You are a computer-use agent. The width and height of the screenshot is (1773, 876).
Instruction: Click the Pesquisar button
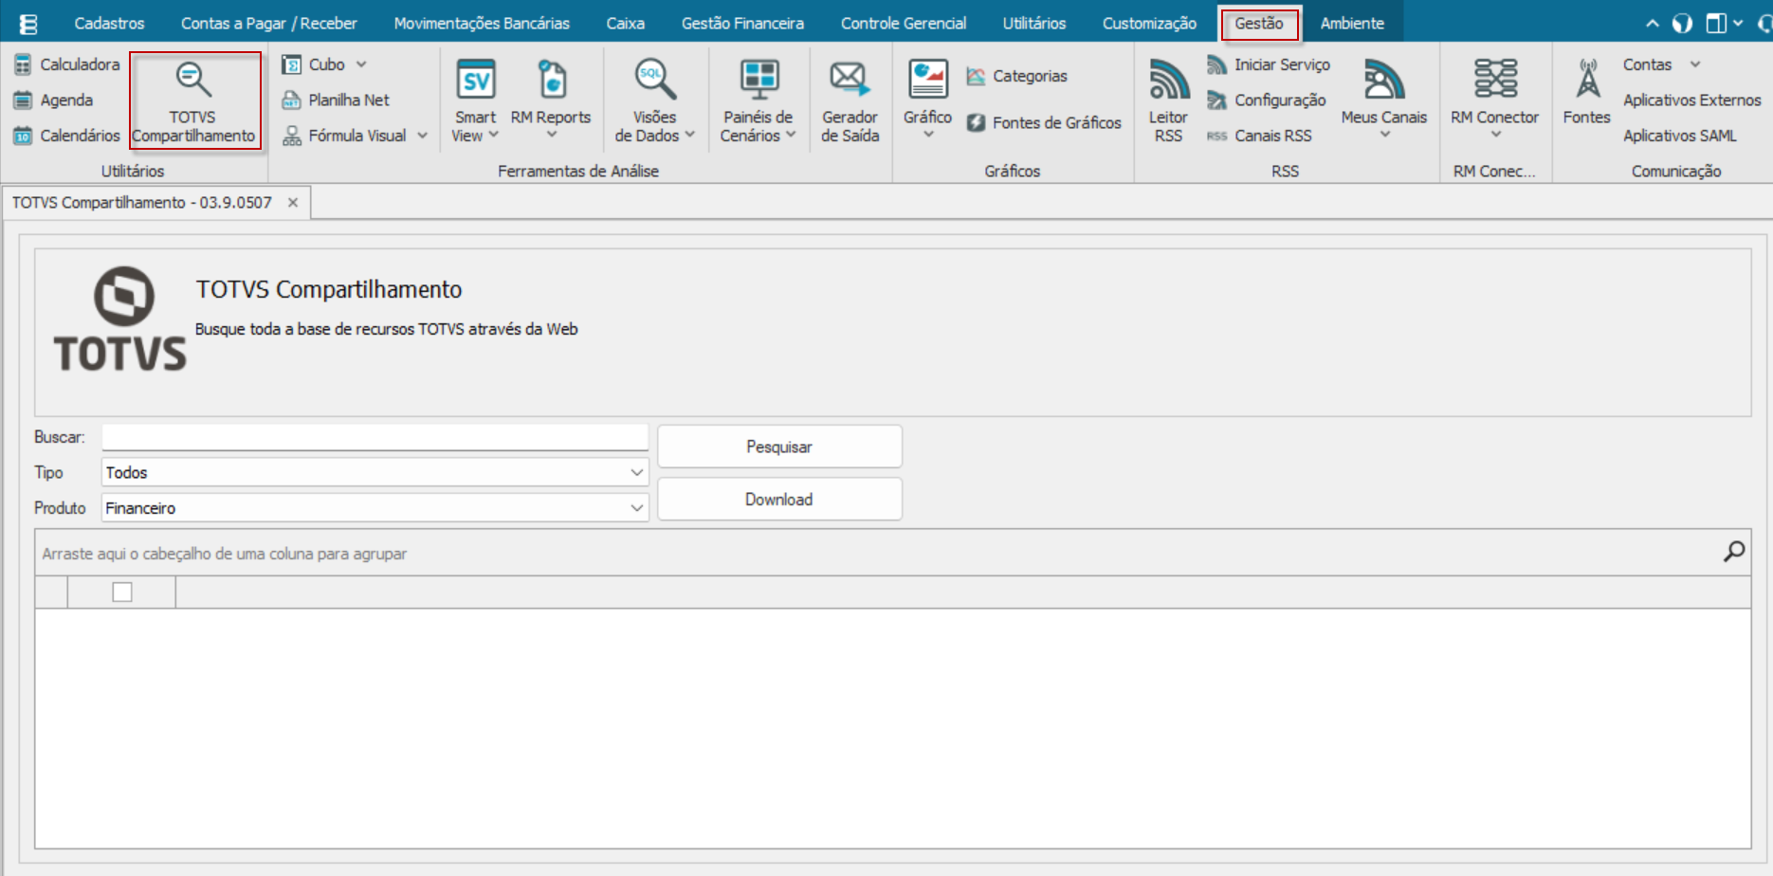pyautogui.click(x=779, y=447)
